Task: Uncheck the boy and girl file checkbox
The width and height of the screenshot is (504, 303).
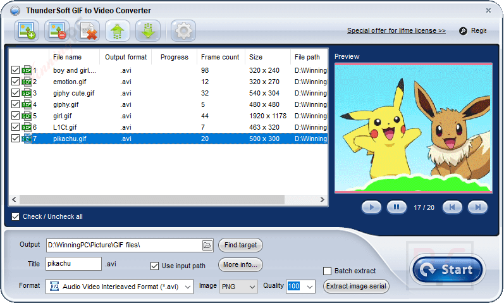Action: click(x=15, y=70)
